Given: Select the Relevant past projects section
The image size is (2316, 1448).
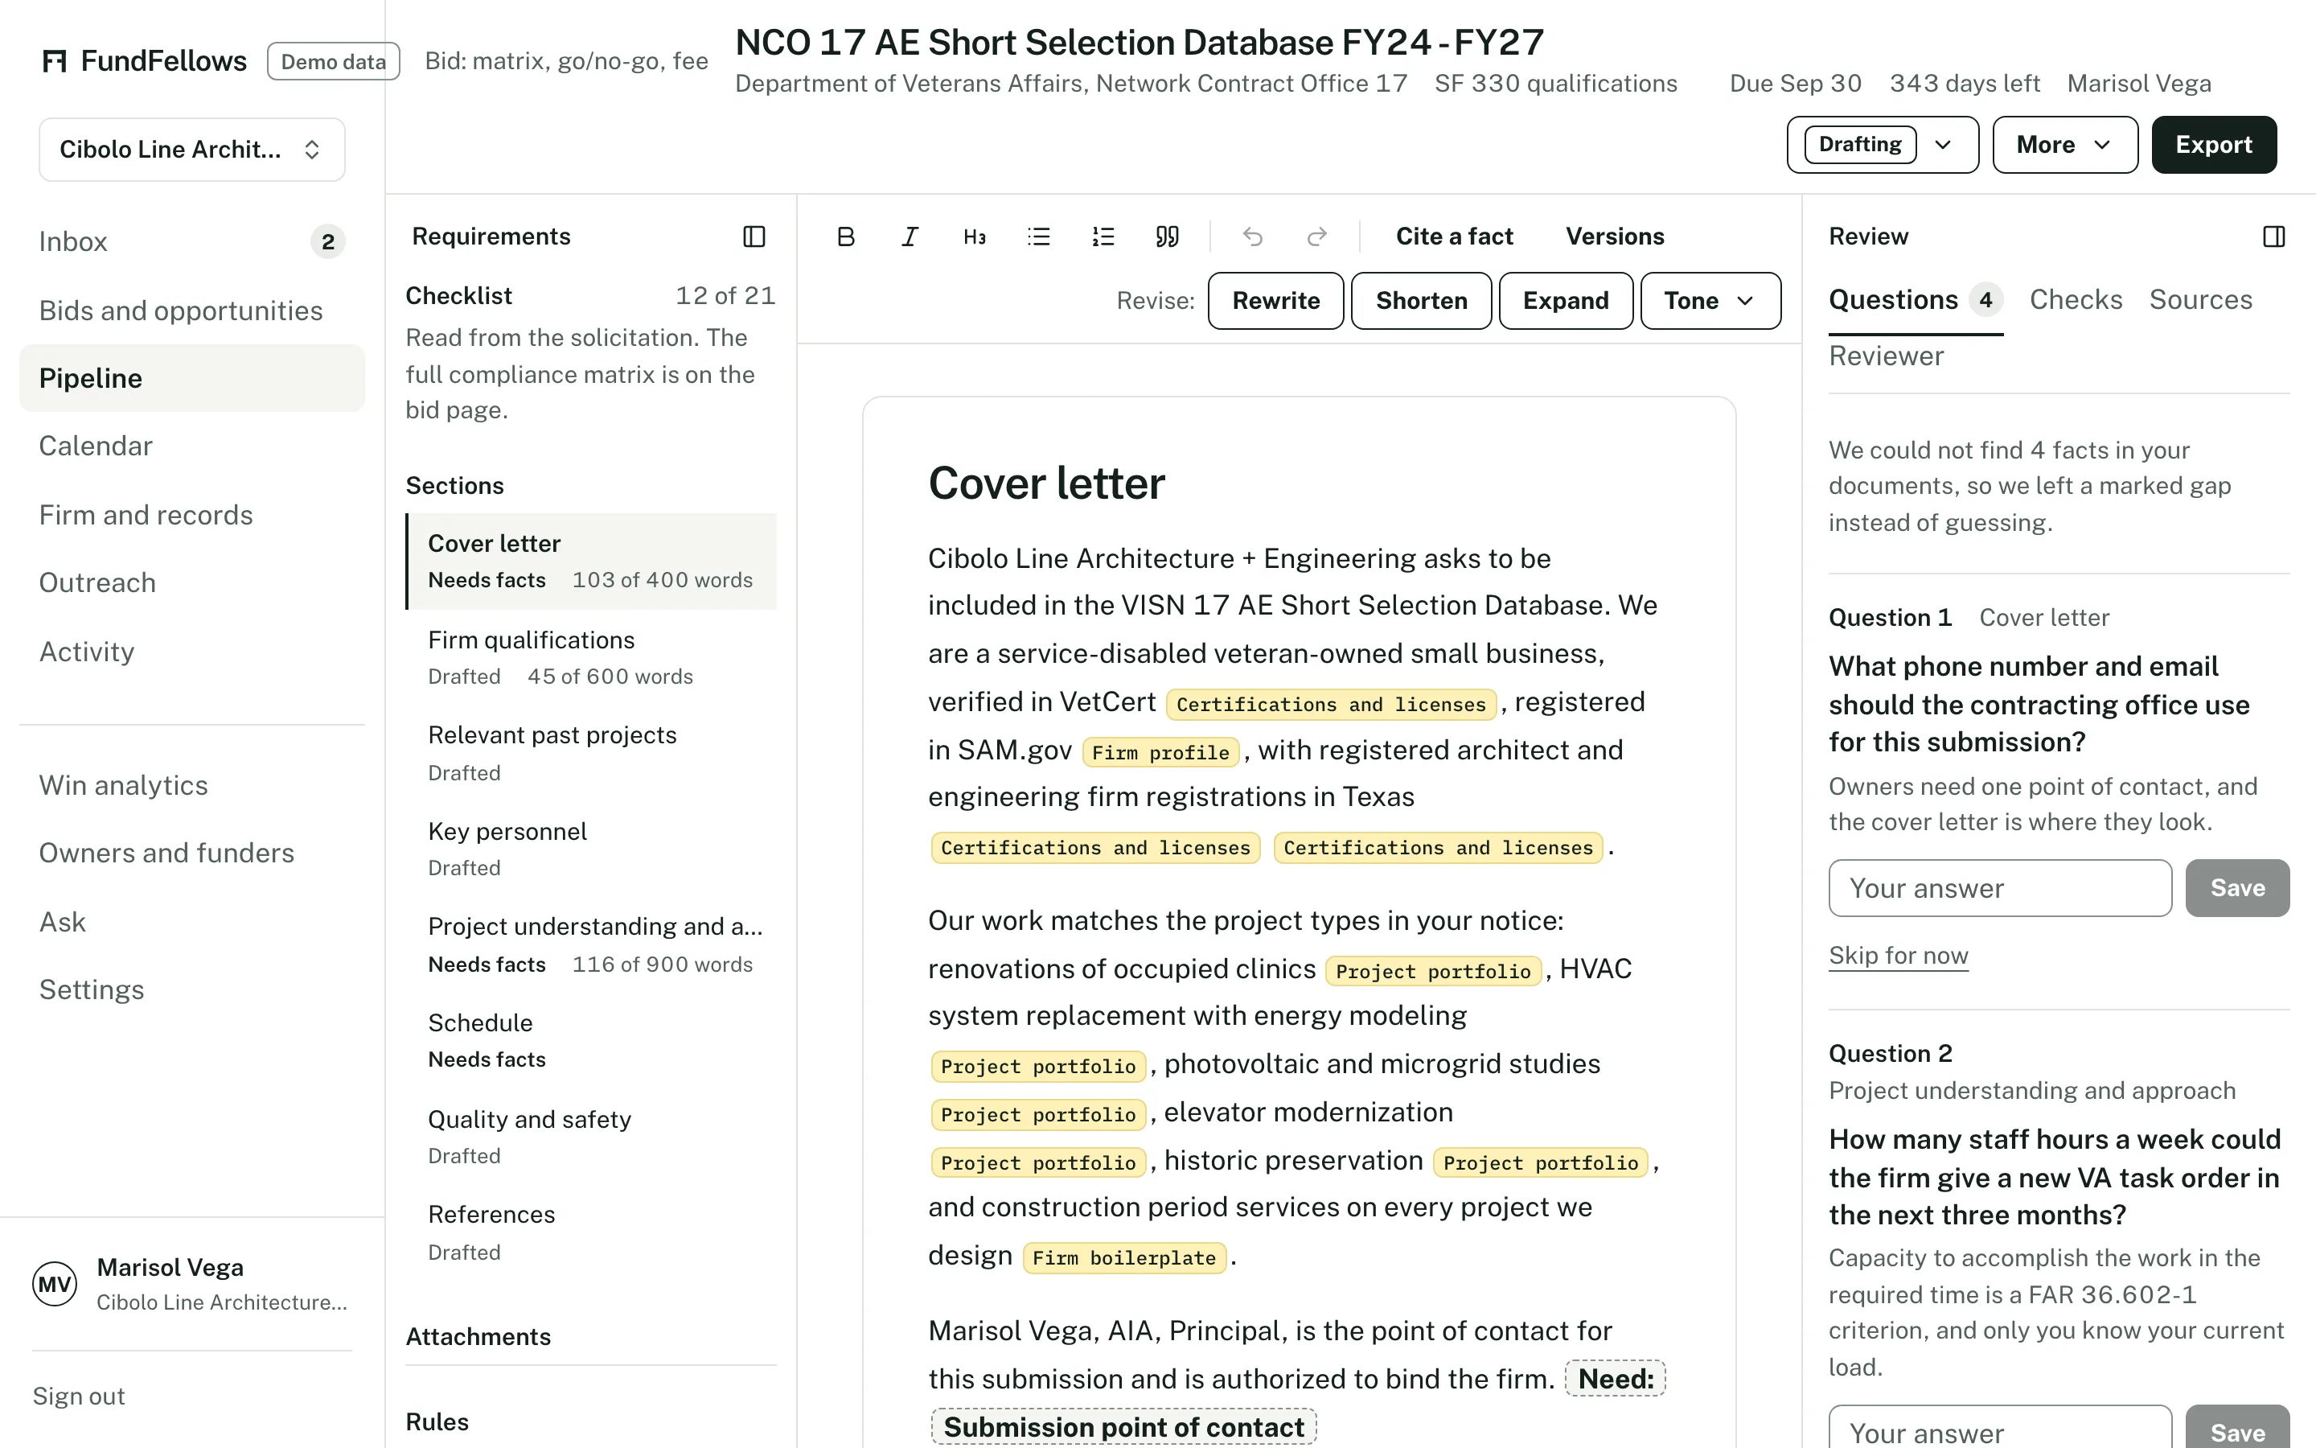Looking at the screenshot, I should [x=591, y=754].
